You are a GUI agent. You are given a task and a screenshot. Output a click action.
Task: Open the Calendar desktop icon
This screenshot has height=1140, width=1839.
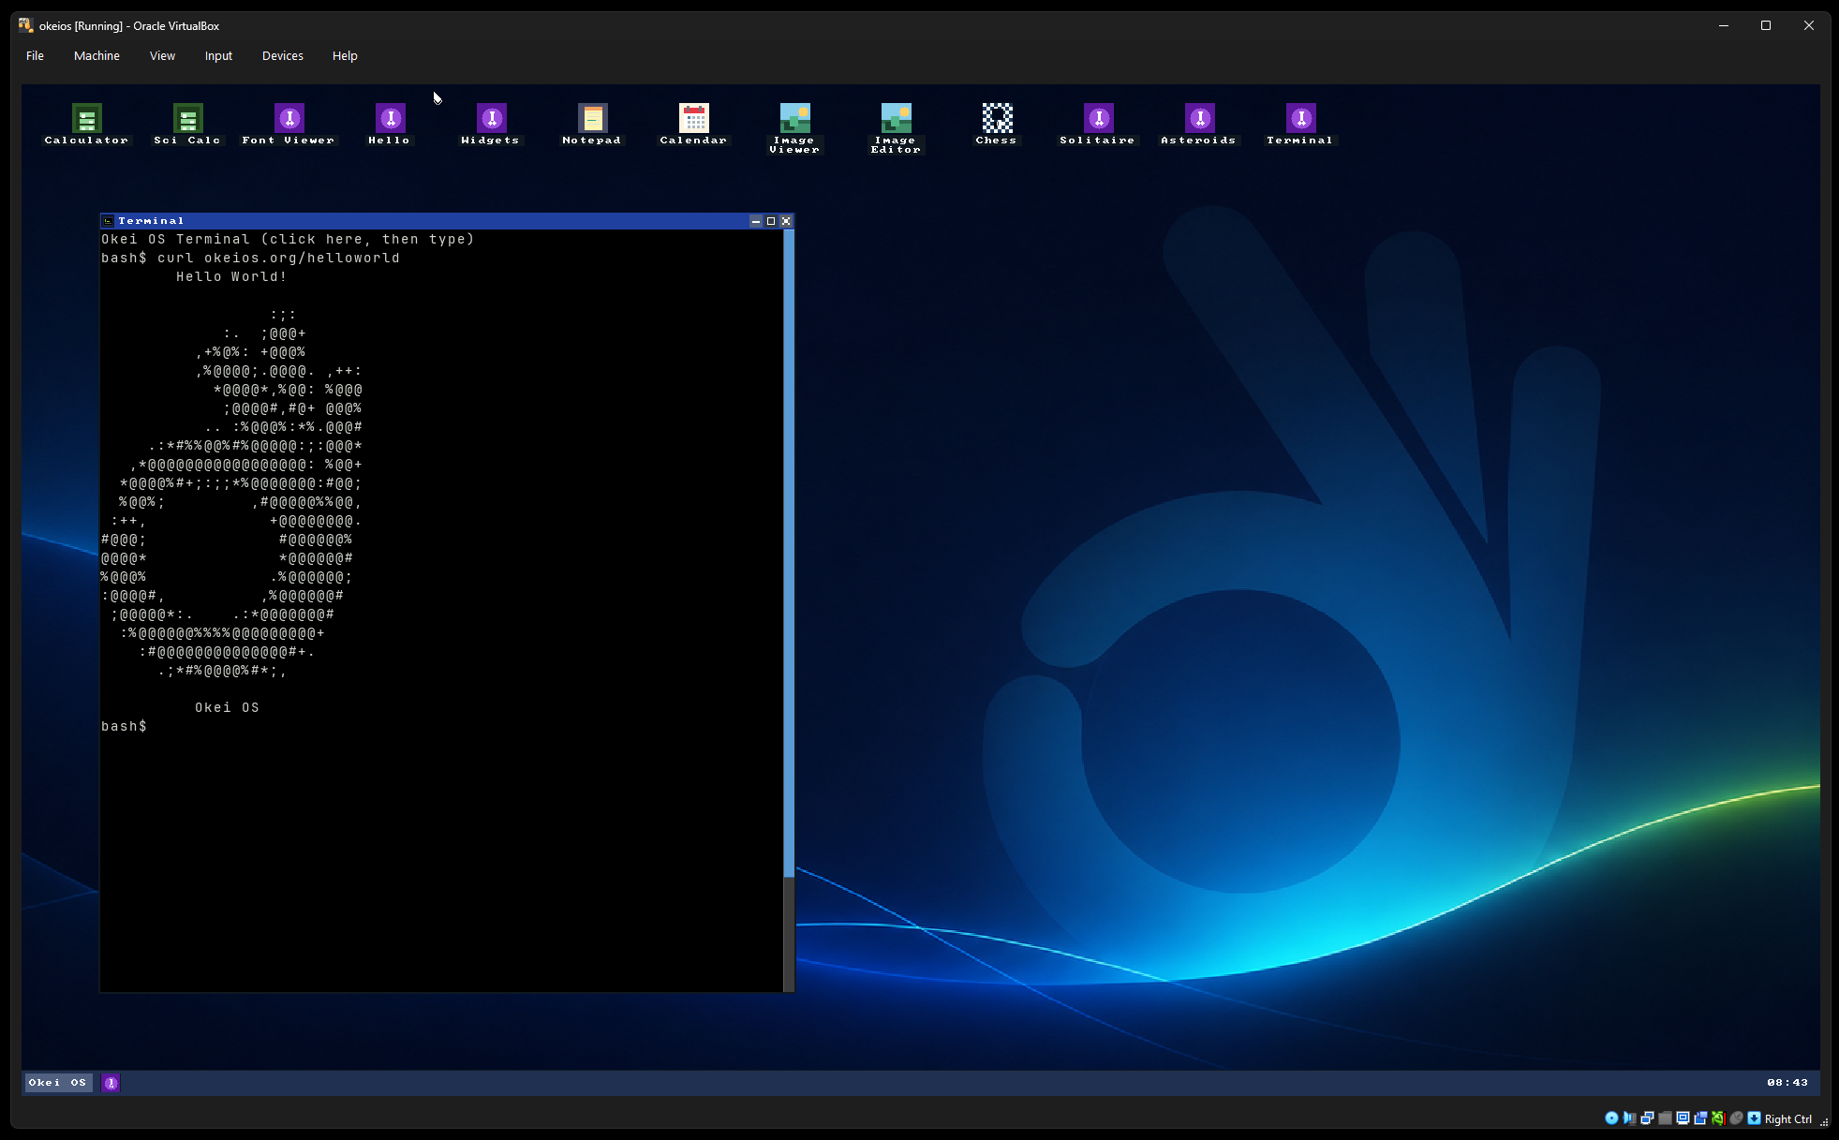693,124
